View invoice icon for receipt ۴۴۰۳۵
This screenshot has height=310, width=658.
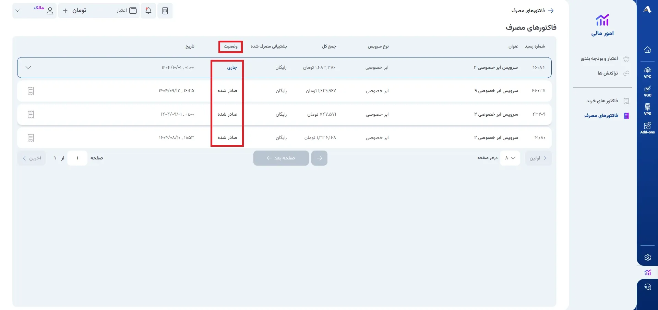31,91
